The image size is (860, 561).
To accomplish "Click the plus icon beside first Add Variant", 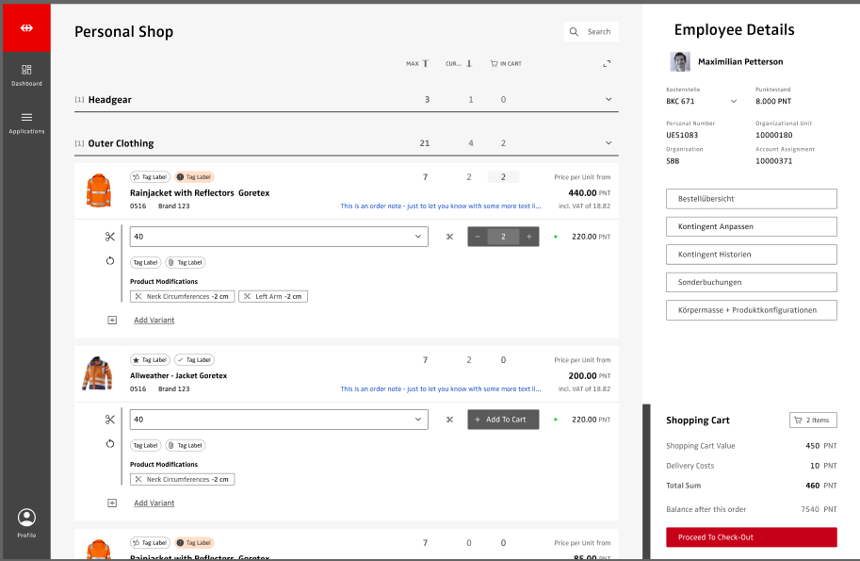I will [x=112, y=321].
